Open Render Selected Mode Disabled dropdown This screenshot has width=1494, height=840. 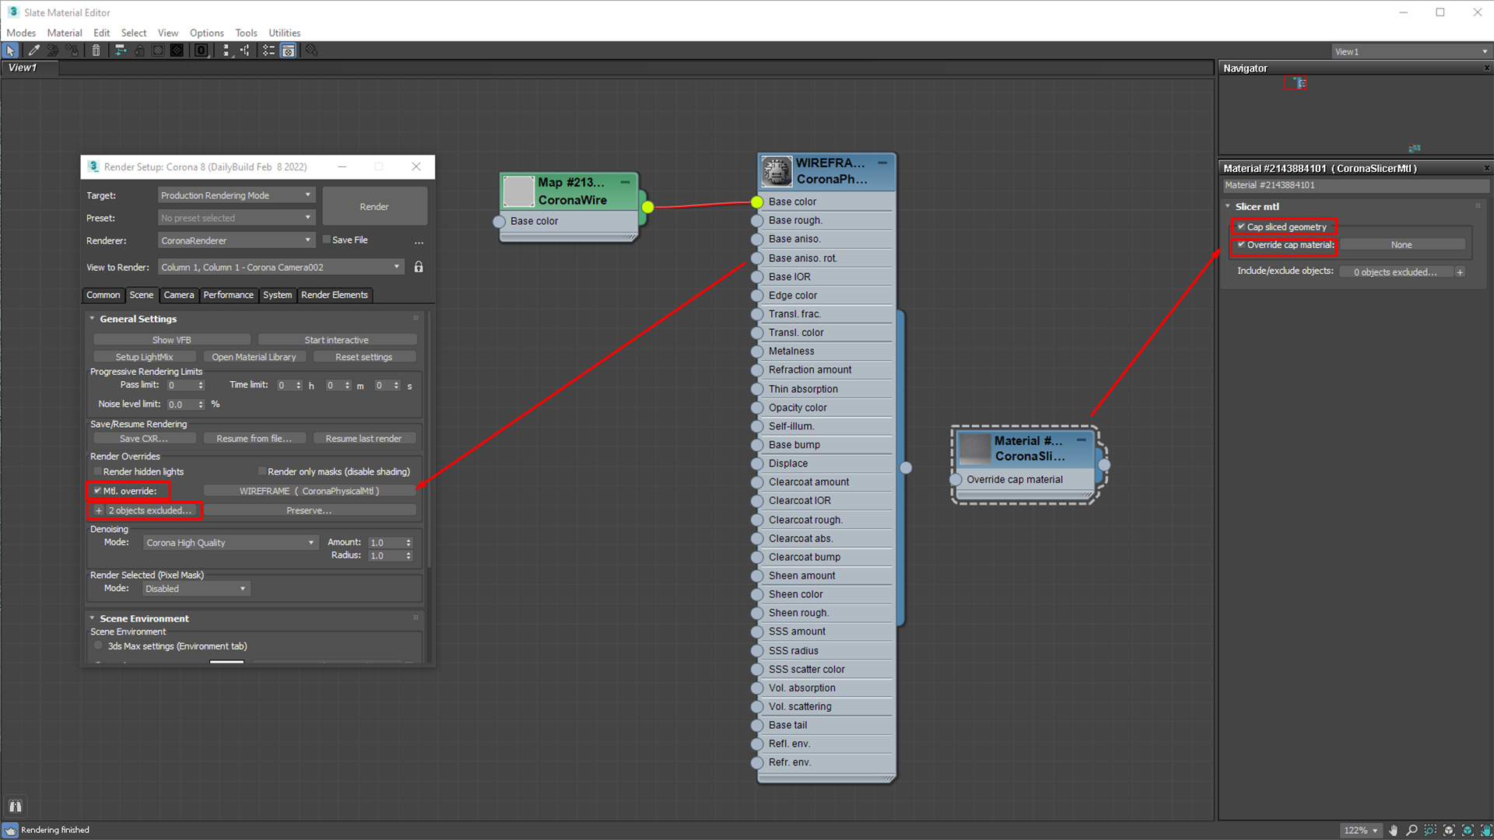tap(196, 589)
